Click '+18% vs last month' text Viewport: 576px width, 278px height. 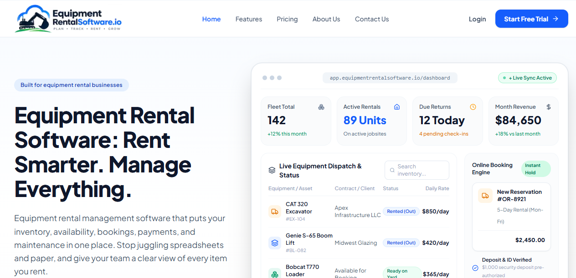tap(518, 134)
